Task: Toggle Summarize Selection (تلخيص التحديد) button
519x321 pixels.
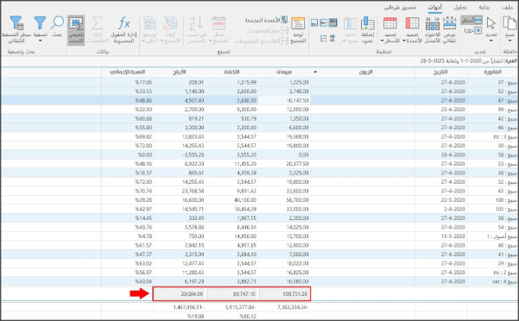Action: pyautogui.click(x=76, y=29)
